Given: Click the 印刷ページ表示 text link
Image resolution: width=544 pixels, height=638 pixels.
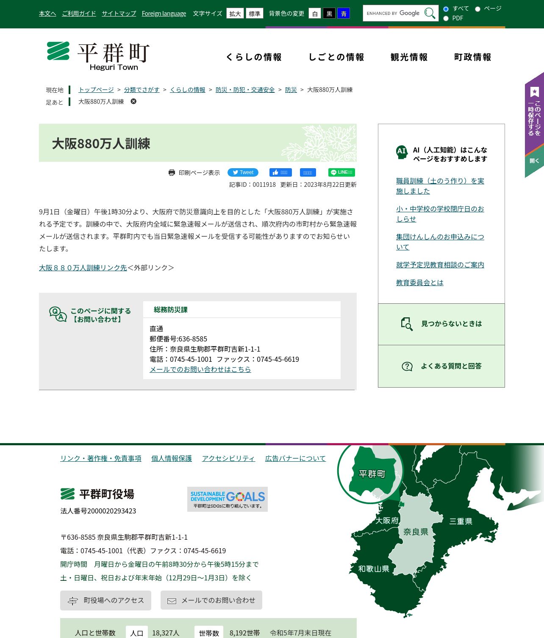Looking at the screenshot, I should (199, 173).
